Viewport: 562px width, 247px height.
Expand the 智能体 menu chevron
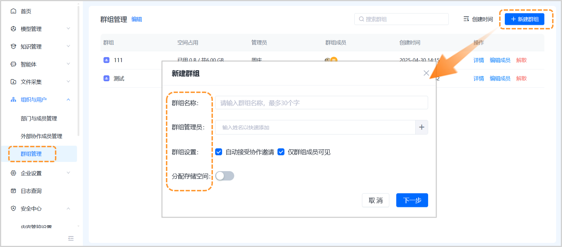pyautogui.click(x=68, y=64)
